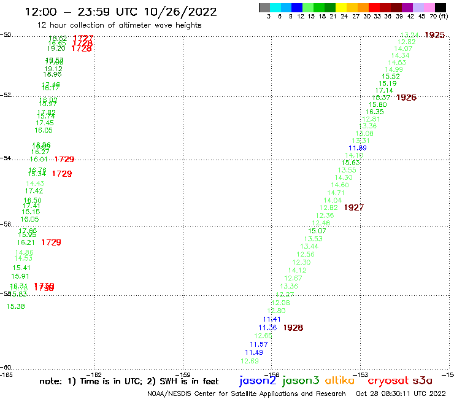Click wave height value 15.52
The width and height of the screenshot is (454, 399).
(x=391, y=77)
